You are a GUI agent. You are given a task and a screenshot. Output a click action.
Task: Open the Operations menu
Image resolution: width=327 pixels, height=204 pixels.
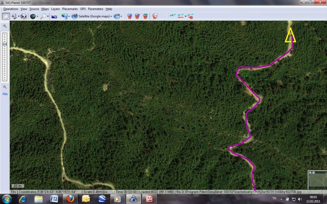point(11,9)
